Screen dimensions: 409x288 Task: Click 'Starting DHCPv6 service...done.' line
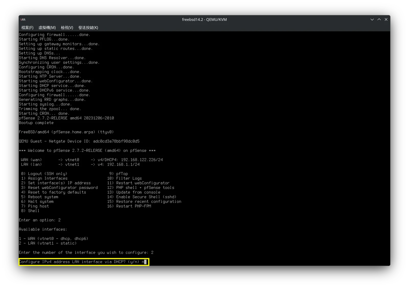(x=54, y=90)
